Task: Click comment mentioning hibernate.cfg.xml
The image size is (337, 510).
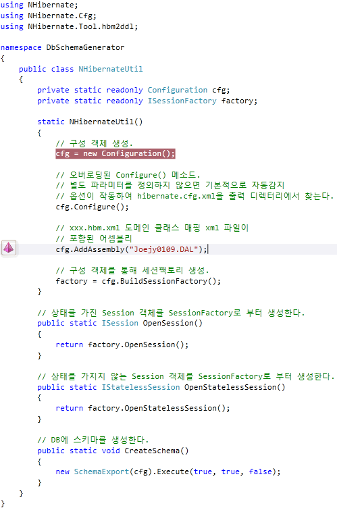Action: click(x=195, y=196)
